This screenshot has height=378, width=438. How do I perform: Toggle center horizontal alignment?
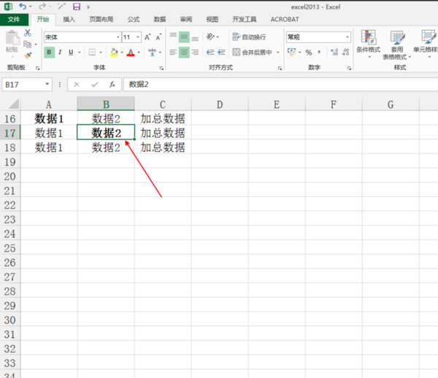(184, 53)
